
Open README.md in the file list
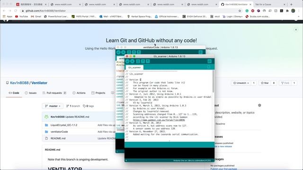[x=58, y=138]
